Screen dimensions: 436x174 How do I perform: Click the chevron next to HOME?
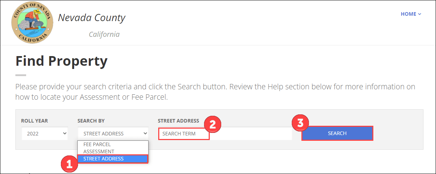click(x=420, y=14)
